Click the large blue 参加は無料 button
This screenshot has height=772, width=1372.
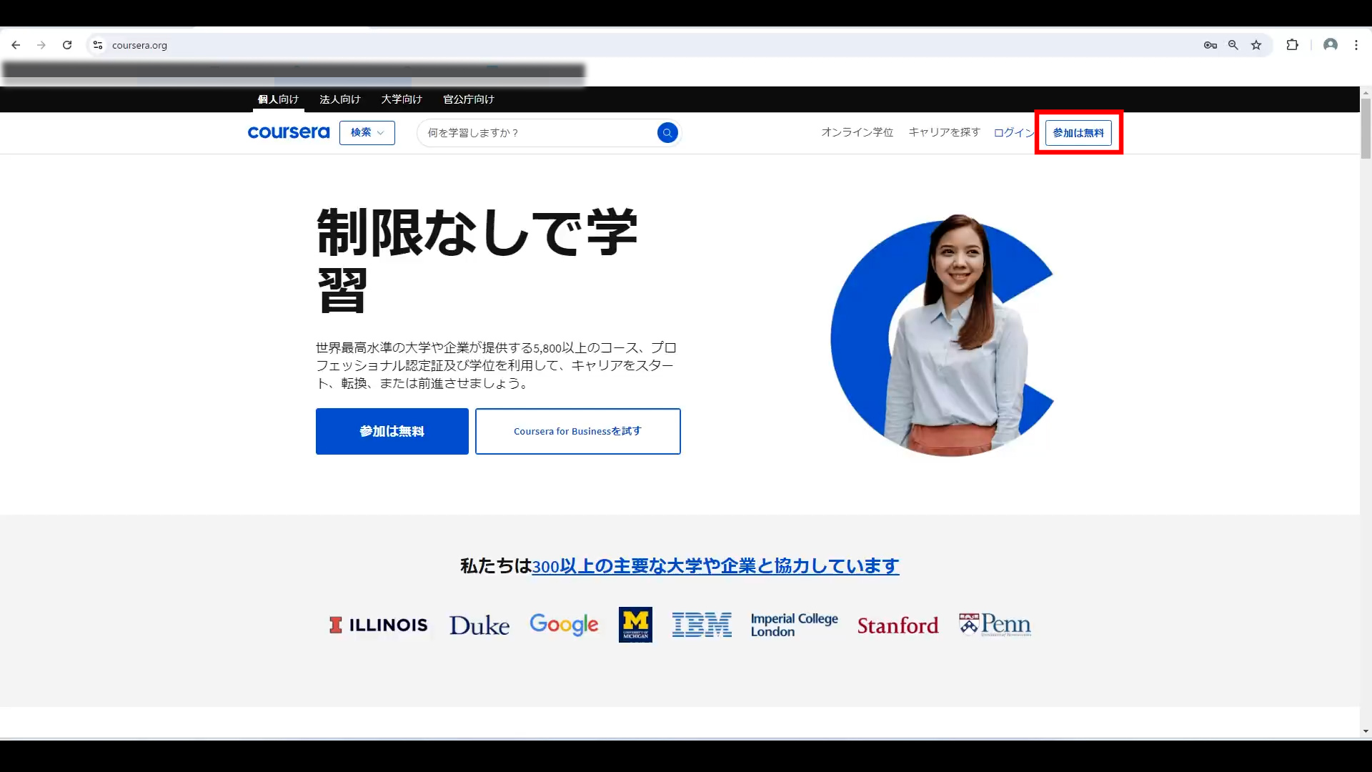(x=392, y=431)
